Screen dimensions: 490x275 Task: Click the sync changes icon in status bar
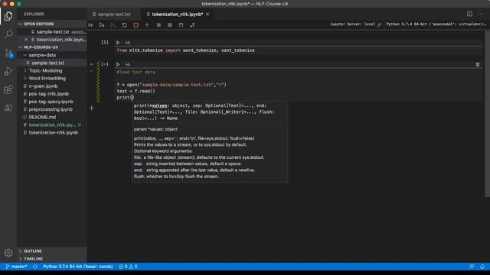point(35,267)
